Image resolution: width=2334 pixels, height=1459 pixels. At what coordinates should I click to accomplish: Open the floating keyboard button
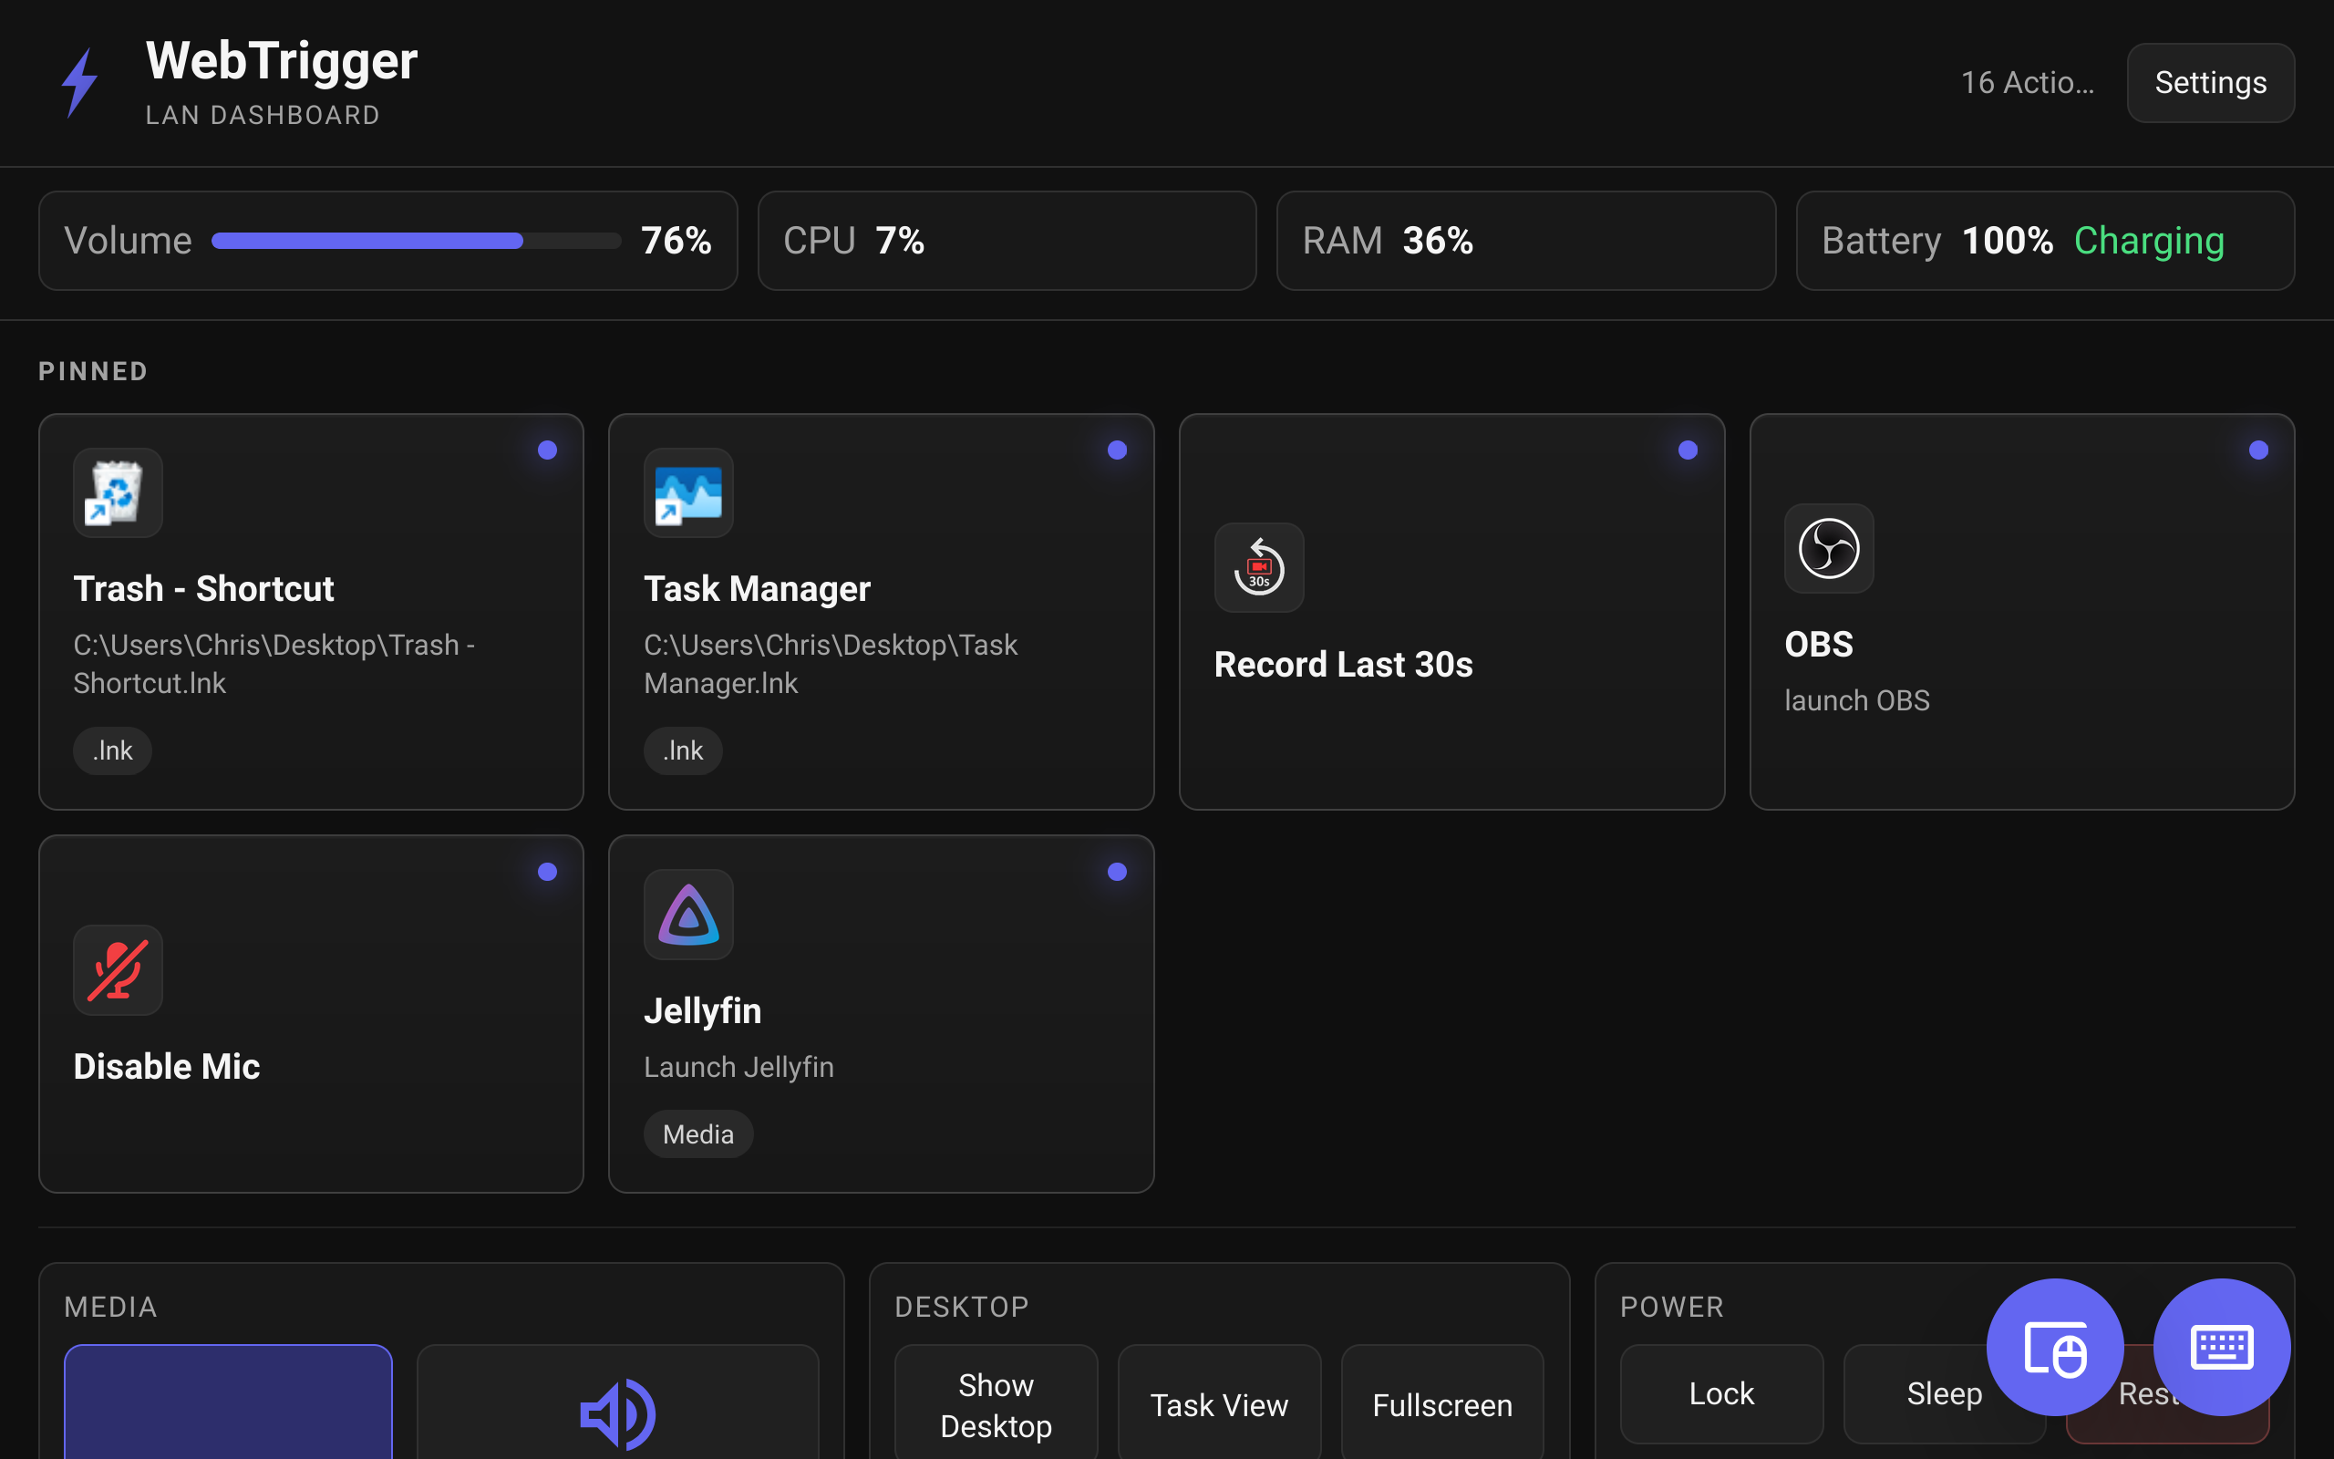click(x=2221, y=1347)
